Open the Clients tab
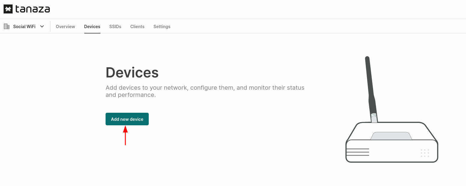Screen dimensions: 466x186 pyautogui.click(x=137, y=27)
